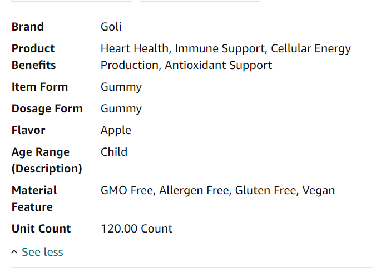
Task: Click the Item Form label
Action: (x=39, y=87)
